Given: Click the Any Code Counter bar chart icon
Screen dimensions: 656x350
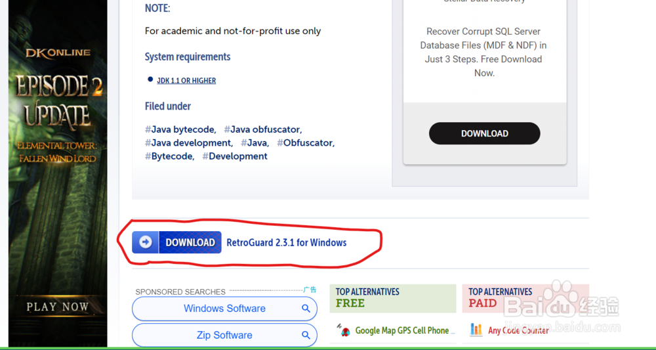Looking at the screenshot, I should [x=476, y=330].
